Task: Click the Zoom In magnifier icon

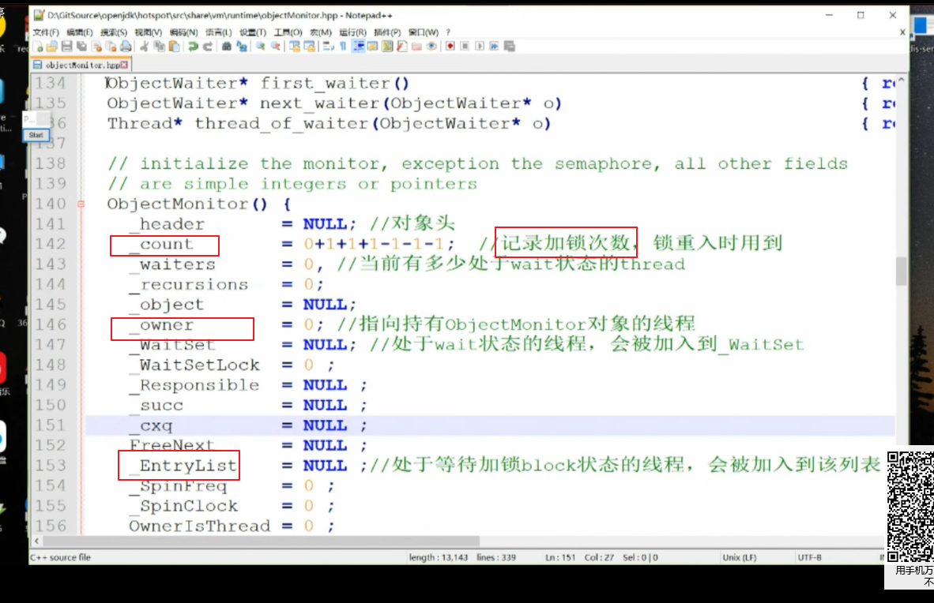Action: coord(261,47)
